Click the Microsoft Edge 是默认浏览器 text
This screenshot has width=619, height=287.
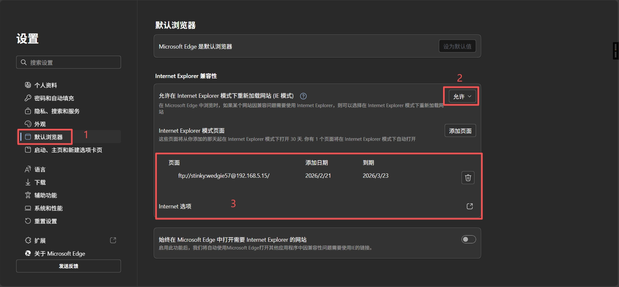(195, 47)
